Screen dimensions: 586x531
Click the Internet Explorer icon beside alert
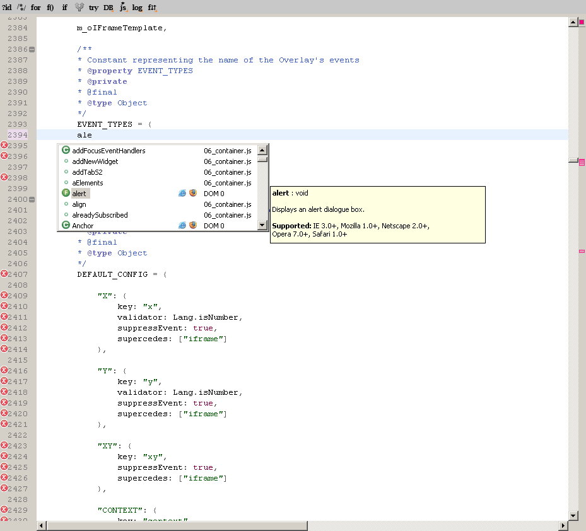pos(182,194)
